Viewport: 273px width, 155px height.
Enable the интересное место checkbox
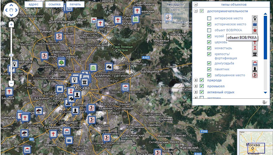[209, 18]
